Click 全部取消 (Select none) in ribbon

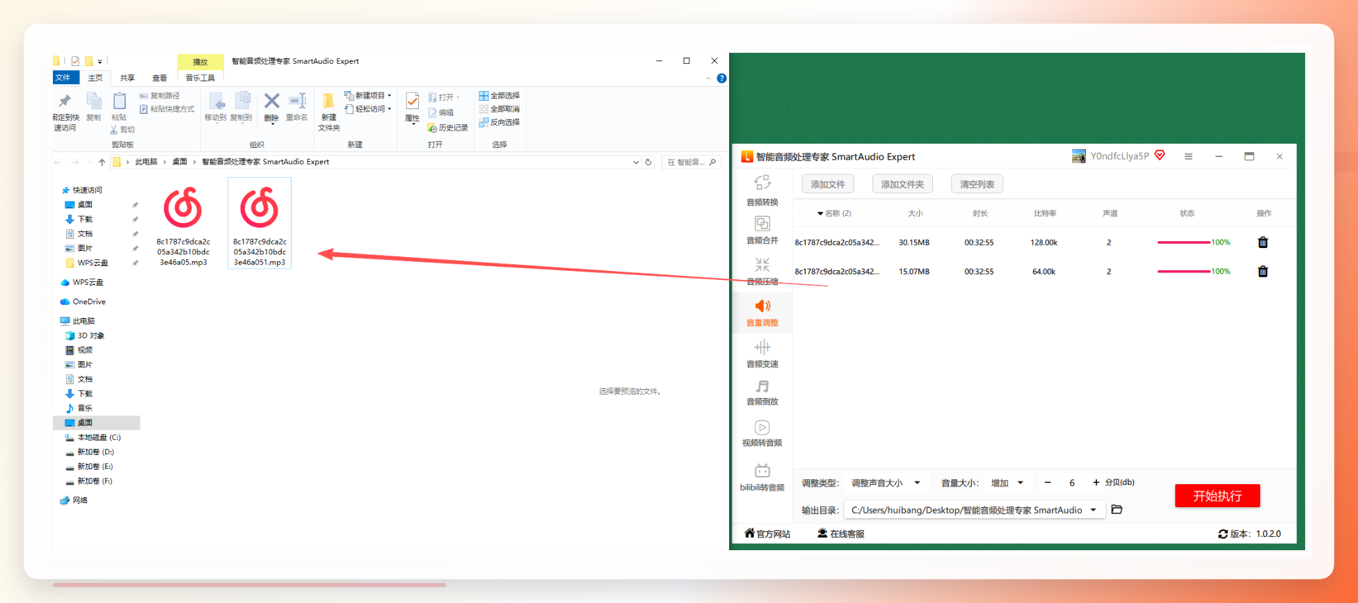click(x=500, y=109)
